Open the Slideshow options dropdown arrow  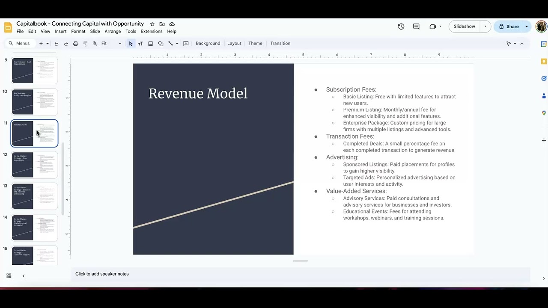(x=485, y=27)
